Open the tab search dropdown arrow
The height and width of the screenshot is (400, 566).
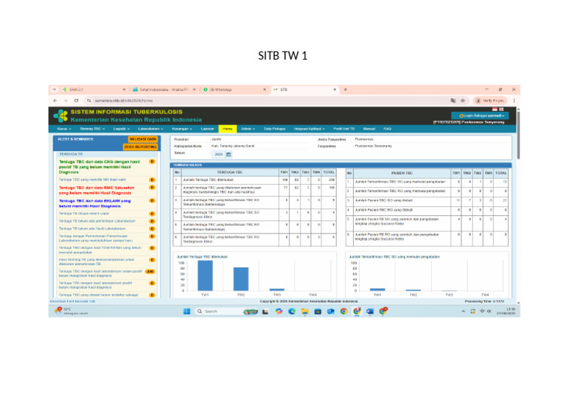[x=55, y=89]
